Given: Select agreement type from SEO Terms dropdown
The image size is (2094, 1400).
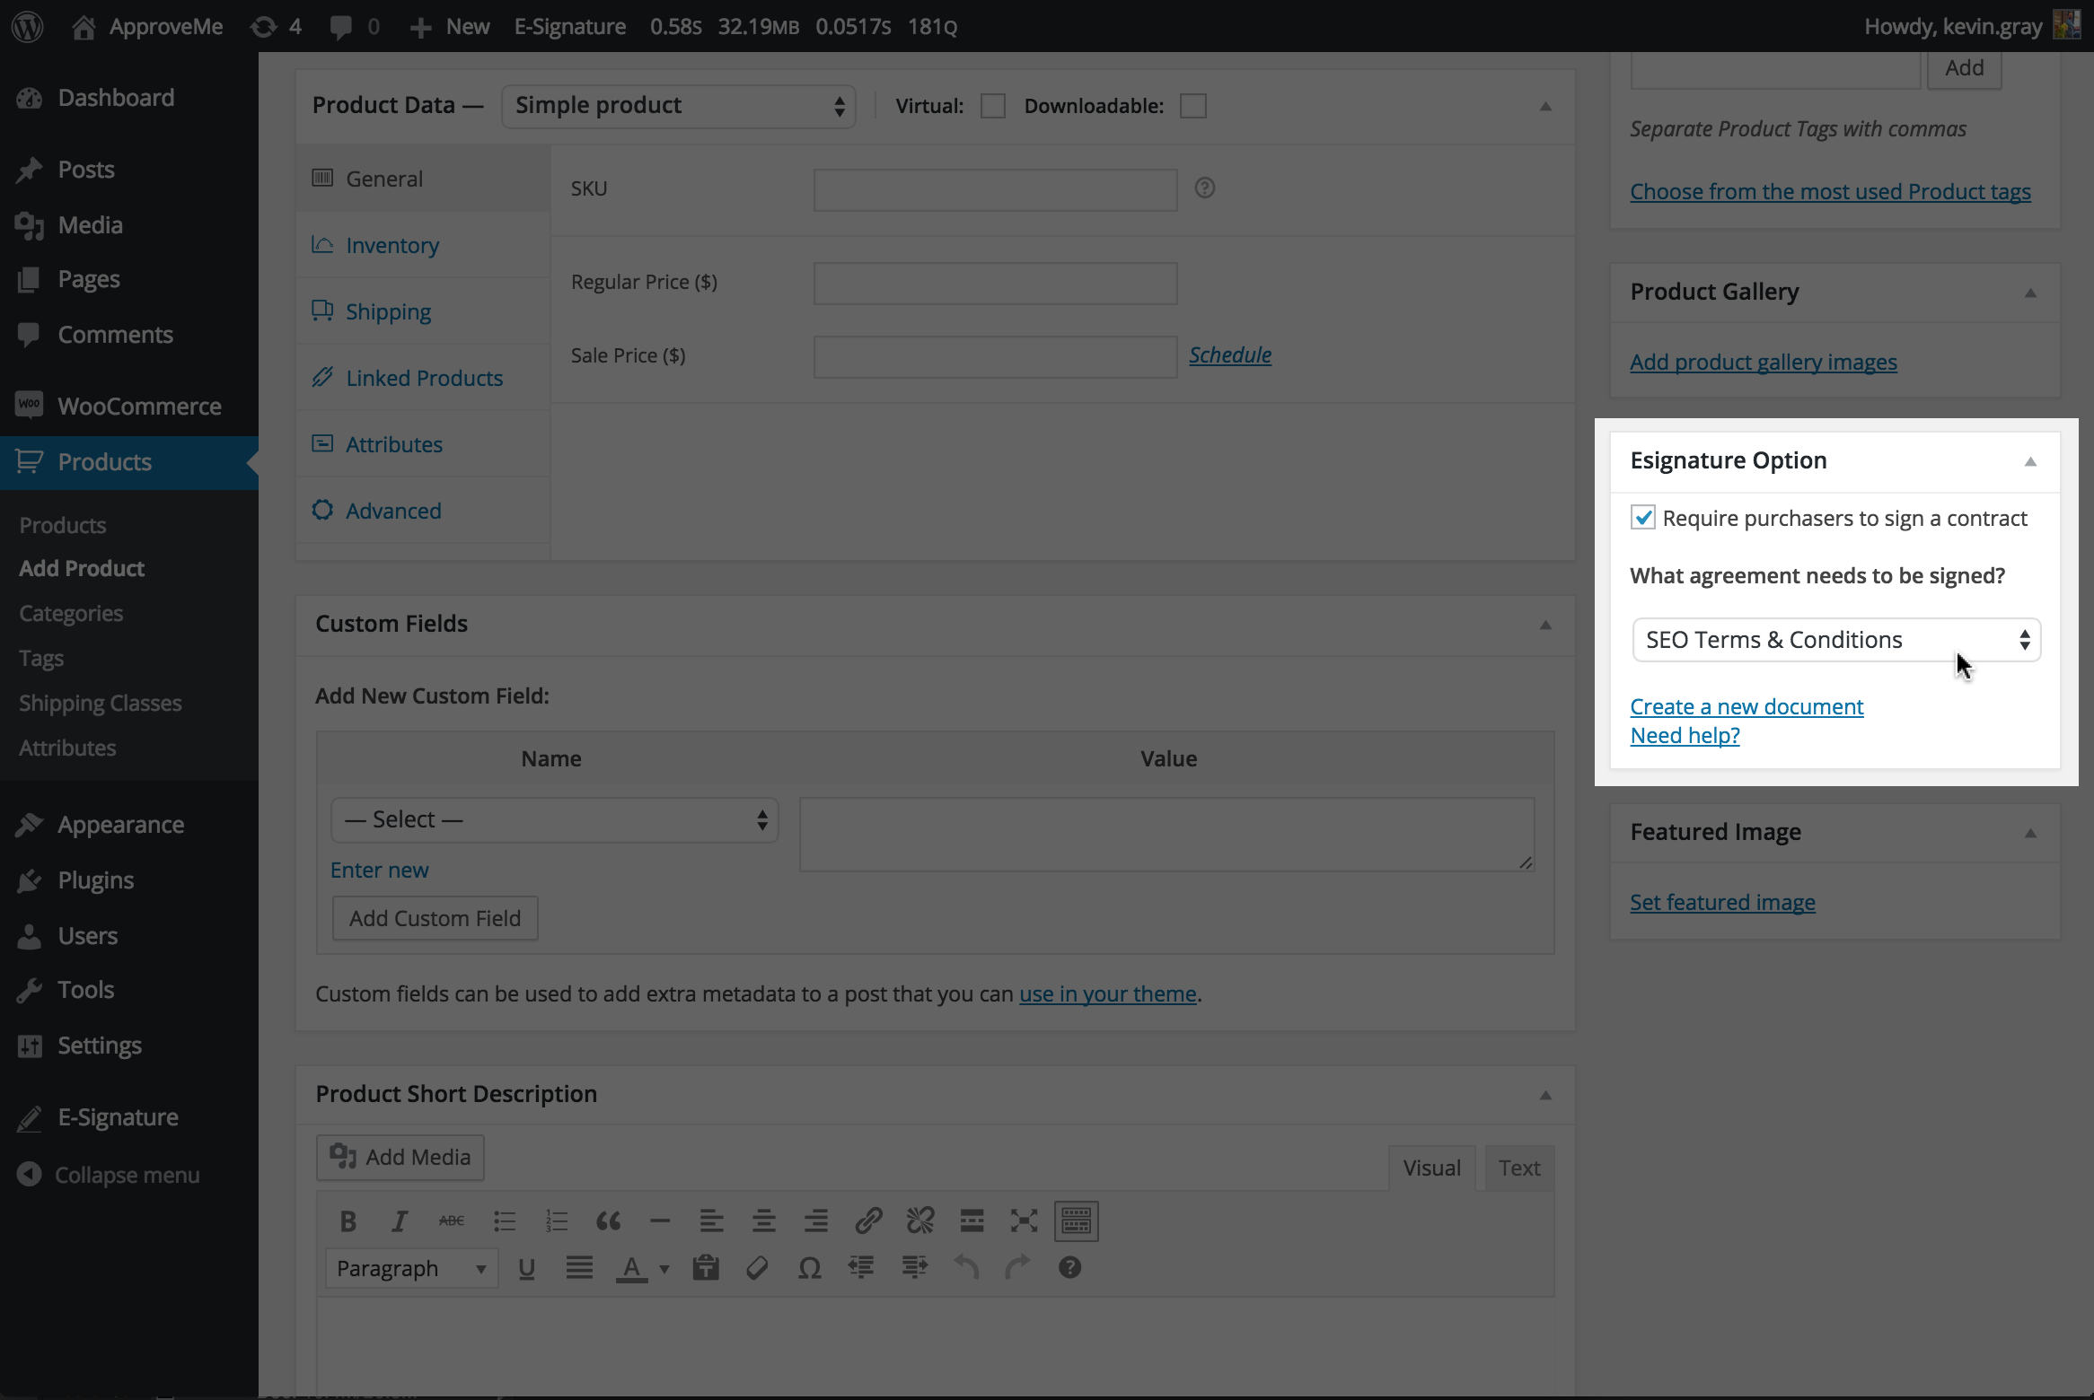Looking at the screenshot, I should click(1836, 639).
